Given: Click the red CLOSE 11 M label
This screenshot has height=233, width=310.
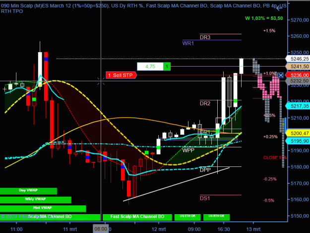Looking at the screenshot, I should click(x=275, y=158).
